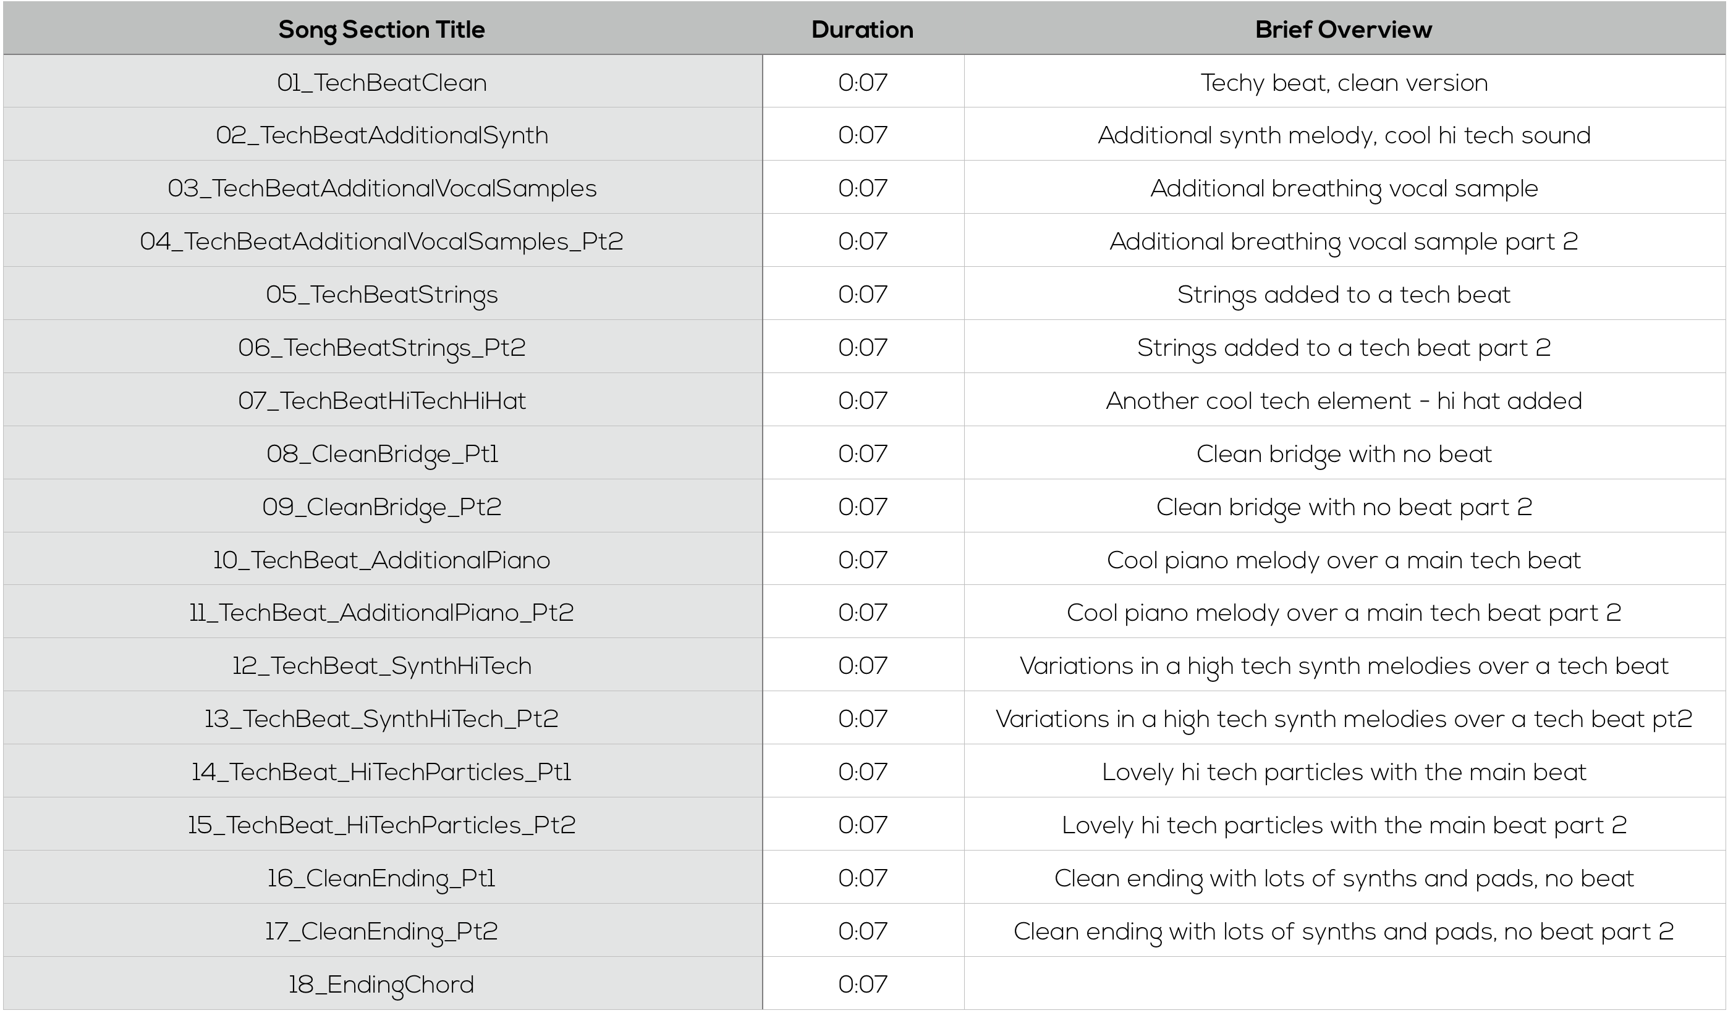The image size is (1728, 1013).
Task: Select 'Another cool tech element - hi hat added'
Action: point(1344,400)
